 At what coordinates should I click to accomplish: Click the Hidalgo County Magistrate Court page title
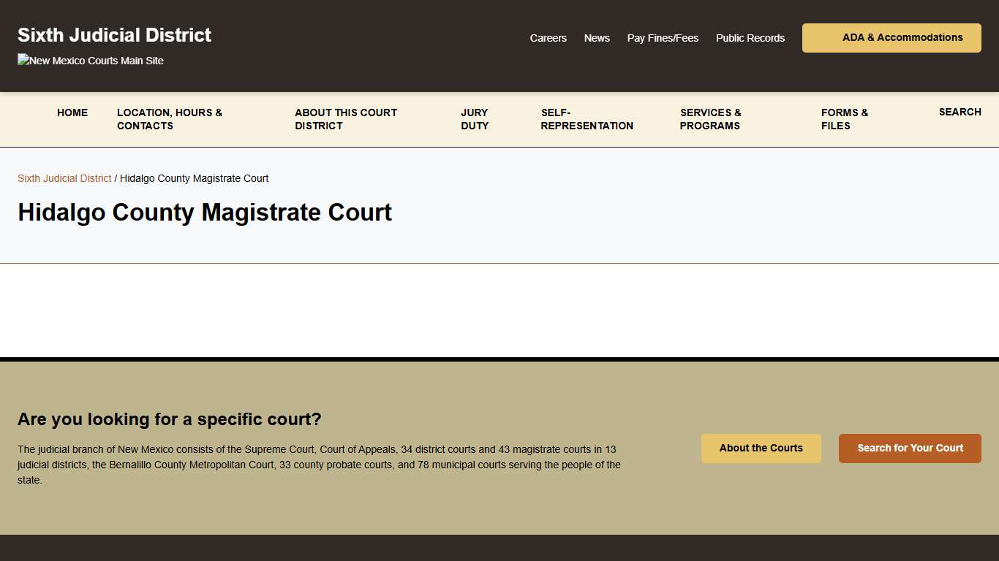click(205, 213)
